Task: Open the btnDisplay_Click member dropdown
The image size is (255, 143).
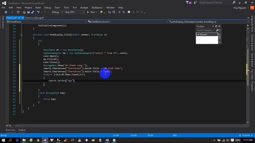Action: pyautogui.click(x=209, y=22)
